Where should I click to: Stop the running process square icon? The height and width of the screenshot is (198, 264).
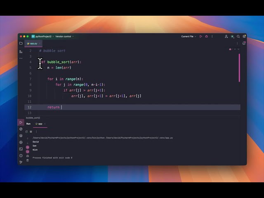point(31,132)
